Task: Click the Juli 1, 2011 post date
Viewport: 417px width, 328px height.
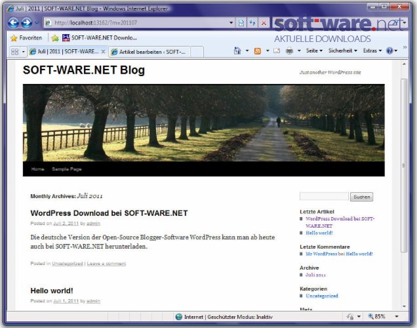Action: 66,301
